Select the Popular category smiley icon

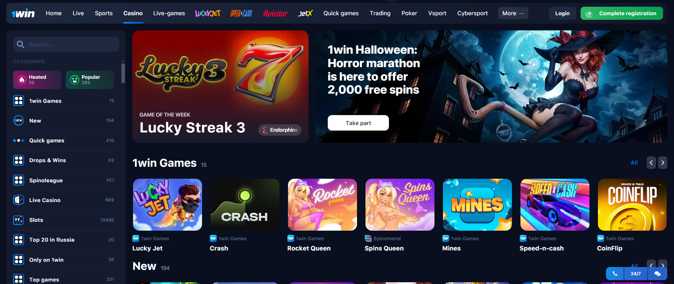pos(75,80)
